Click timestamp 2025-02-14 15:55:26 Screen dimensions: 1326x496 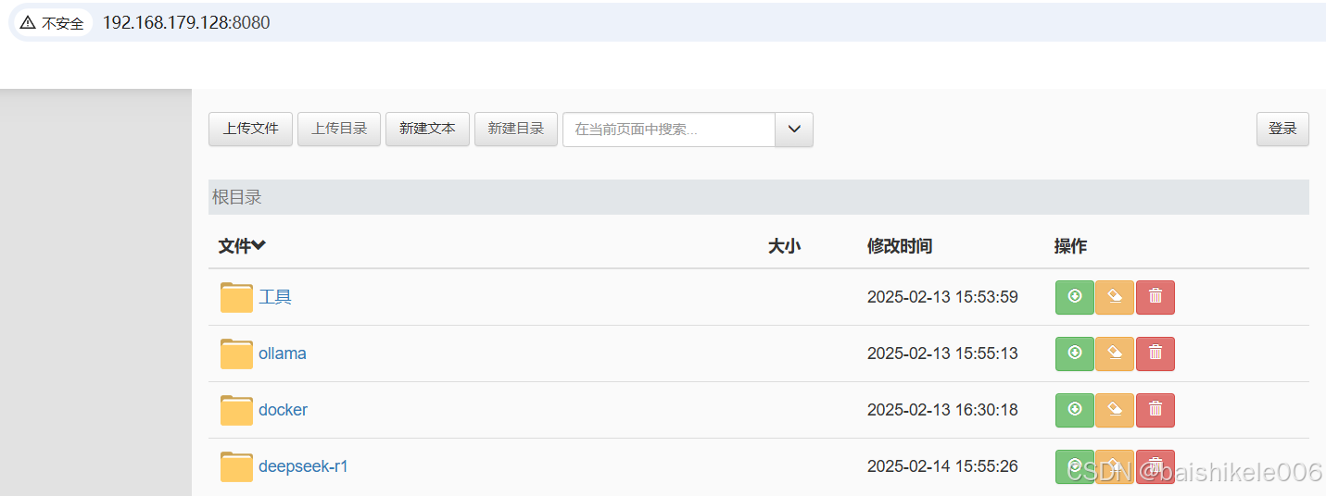(x=942, y=466)
